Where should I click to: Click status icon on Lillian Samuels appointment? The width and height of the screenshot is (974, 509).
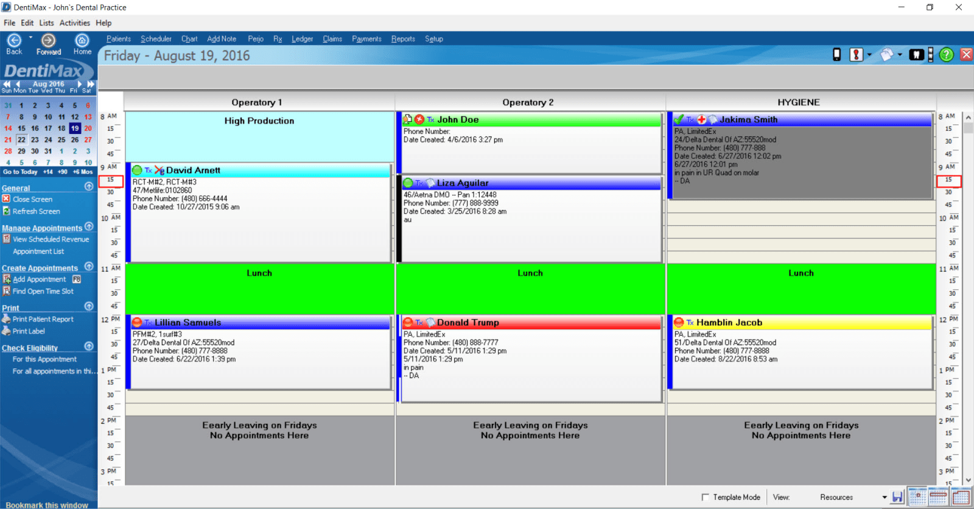click(137, 323)
